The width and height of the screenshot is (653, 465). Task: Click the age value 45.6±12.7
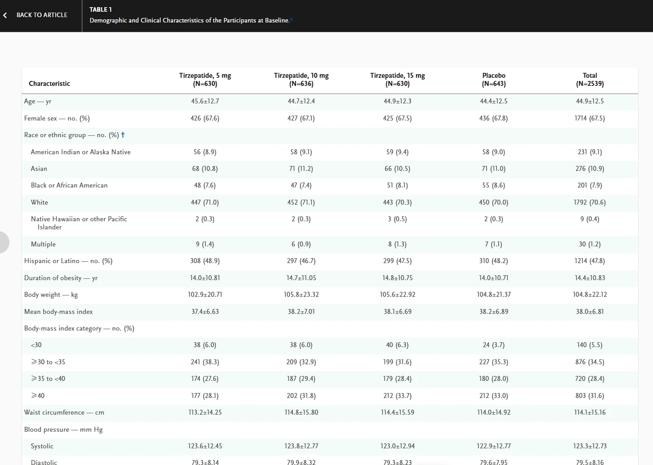pos(205,101)
